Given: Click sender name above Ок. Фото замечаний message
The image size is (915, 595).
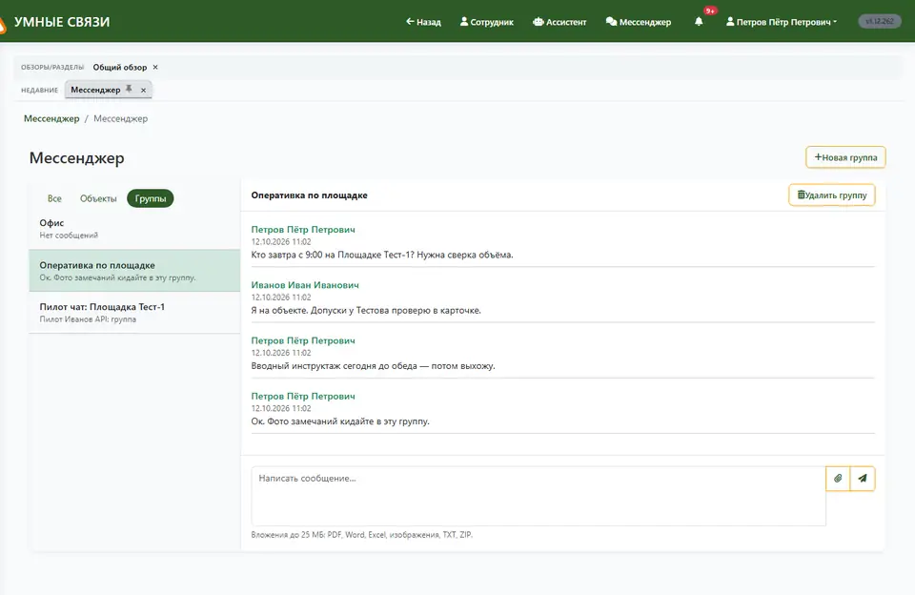Looking at the screenshot, I should point(303,396).
